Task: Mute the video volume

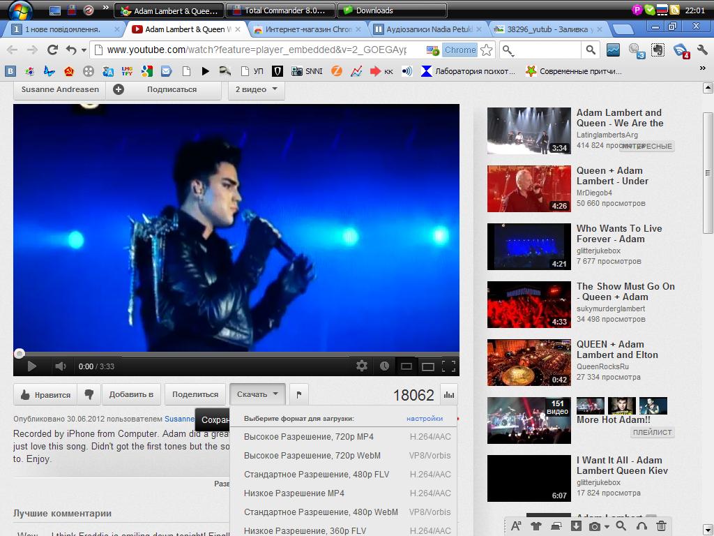Action: click(x=60, y=366)
